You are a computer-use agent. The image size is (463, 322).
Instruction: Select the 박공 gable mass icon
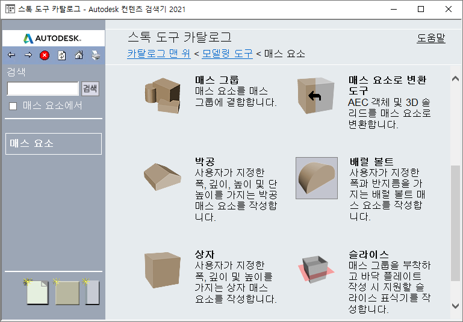point(163,177)
